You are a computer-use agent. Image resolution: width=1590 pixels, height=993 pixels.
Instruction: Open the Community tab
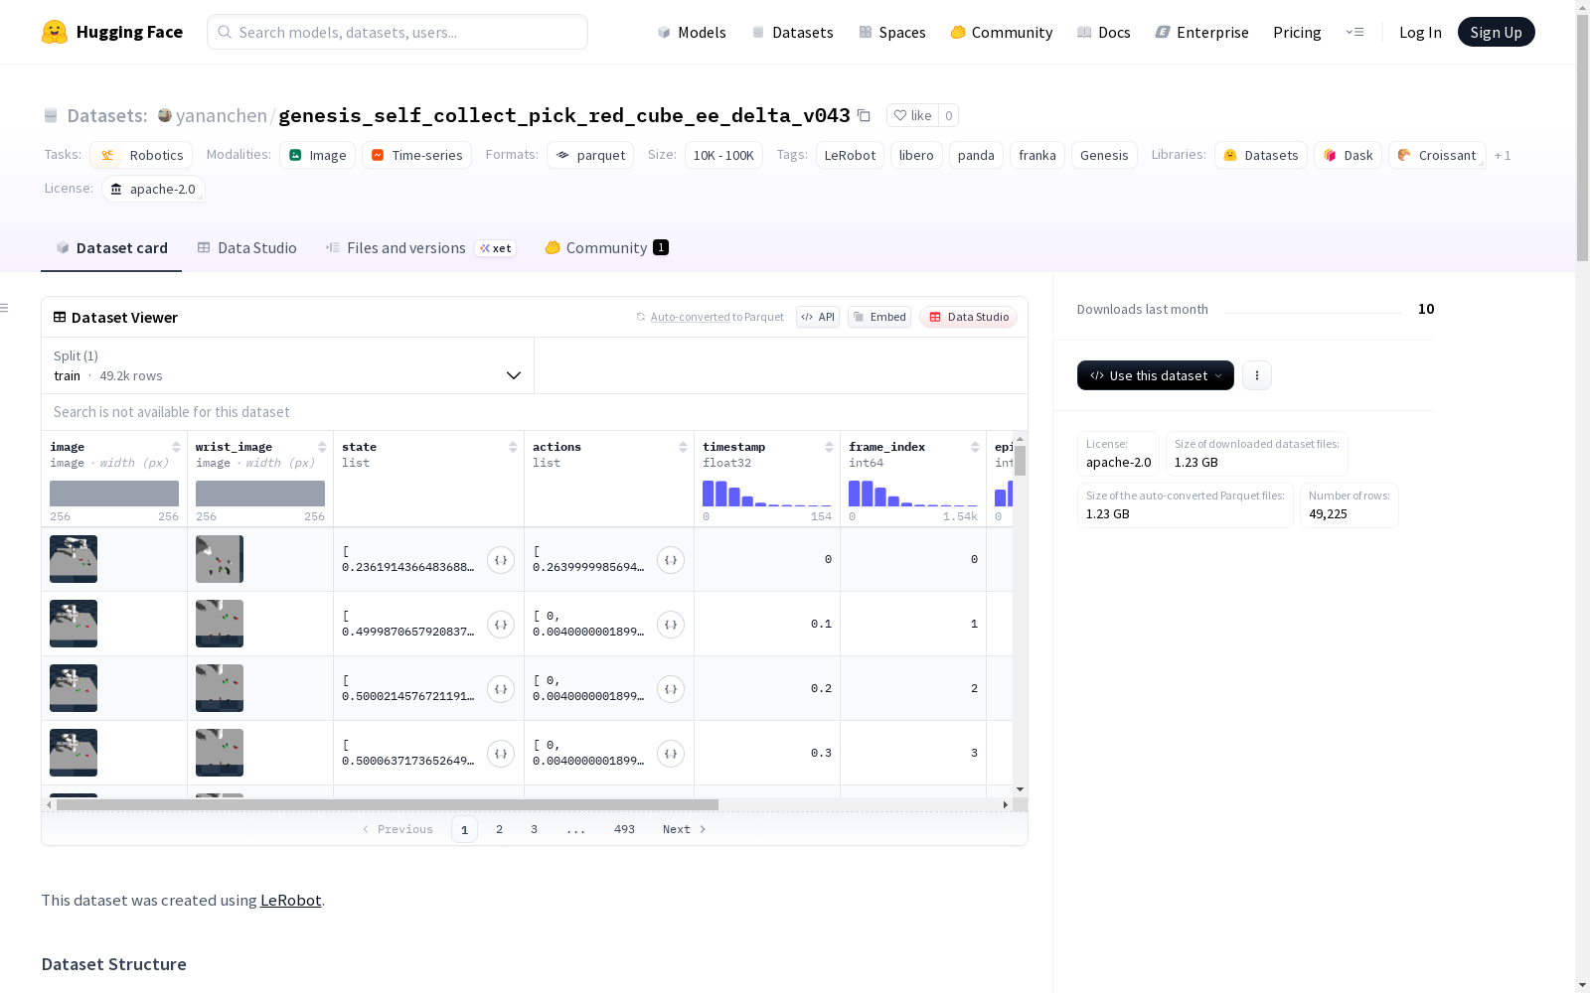(x=606, y=248)
